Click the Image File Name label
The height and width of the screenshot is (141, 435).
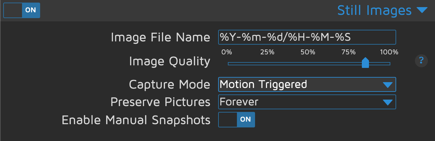tap(160, 38)
